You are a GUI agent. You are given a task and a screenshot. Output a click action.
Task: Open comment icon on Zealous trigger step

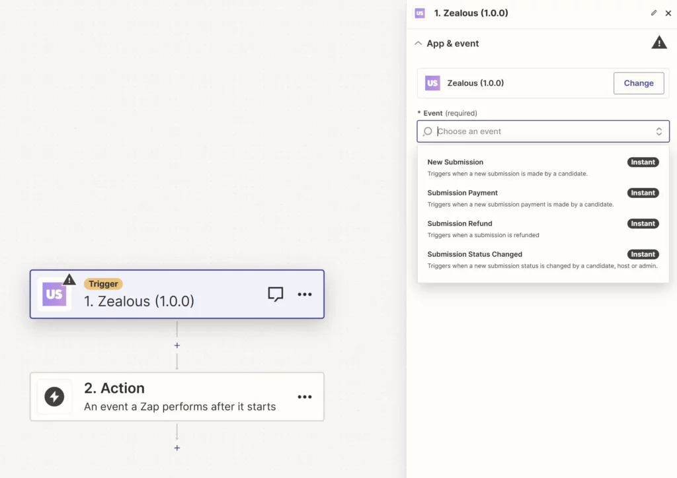click(x=276, y=294)
